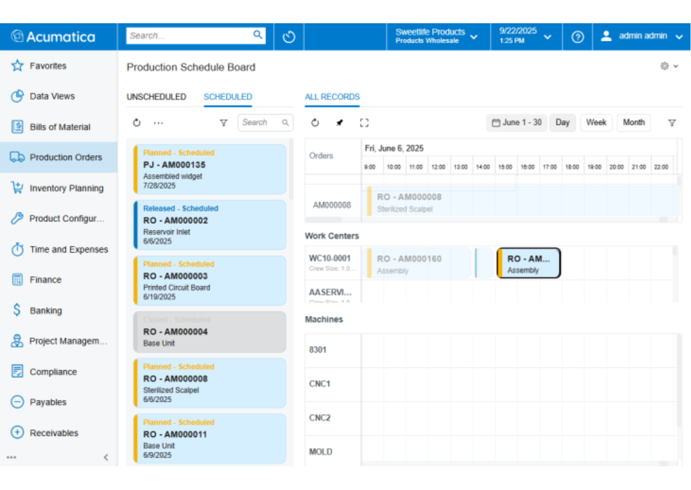691x490 pixels.
Task: Click the pin icon above the timeline
Action: 340,123
